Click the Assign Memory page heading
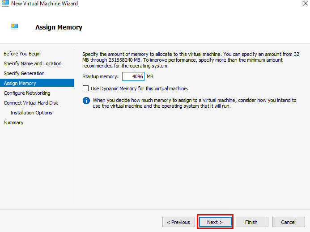 tap(59, 27)
